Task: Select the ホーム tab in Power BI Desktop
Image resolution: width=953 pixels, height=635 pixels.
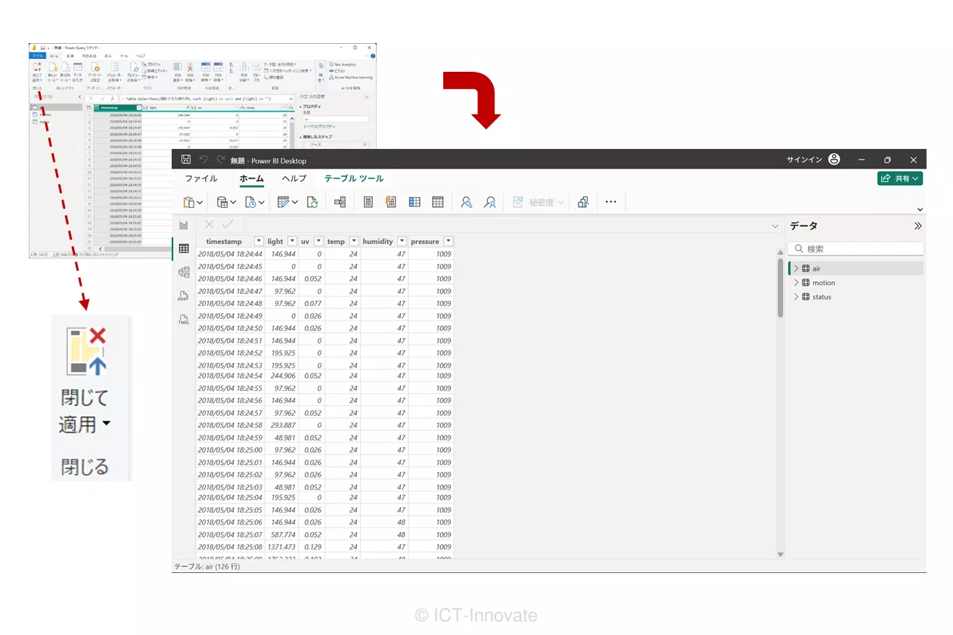Action: pyautogui.click(x=252, y=179)
